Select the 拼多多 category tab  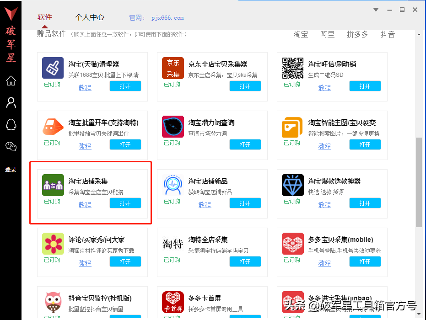pos(357,34)
